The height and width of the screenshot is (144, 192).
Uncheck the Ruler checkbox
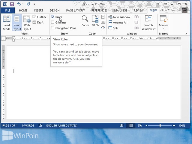point(53,17)
